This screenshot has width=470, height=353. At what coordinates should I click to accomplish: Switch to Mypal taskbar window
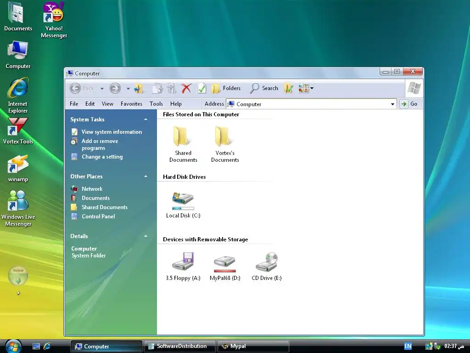click(253, 346)
